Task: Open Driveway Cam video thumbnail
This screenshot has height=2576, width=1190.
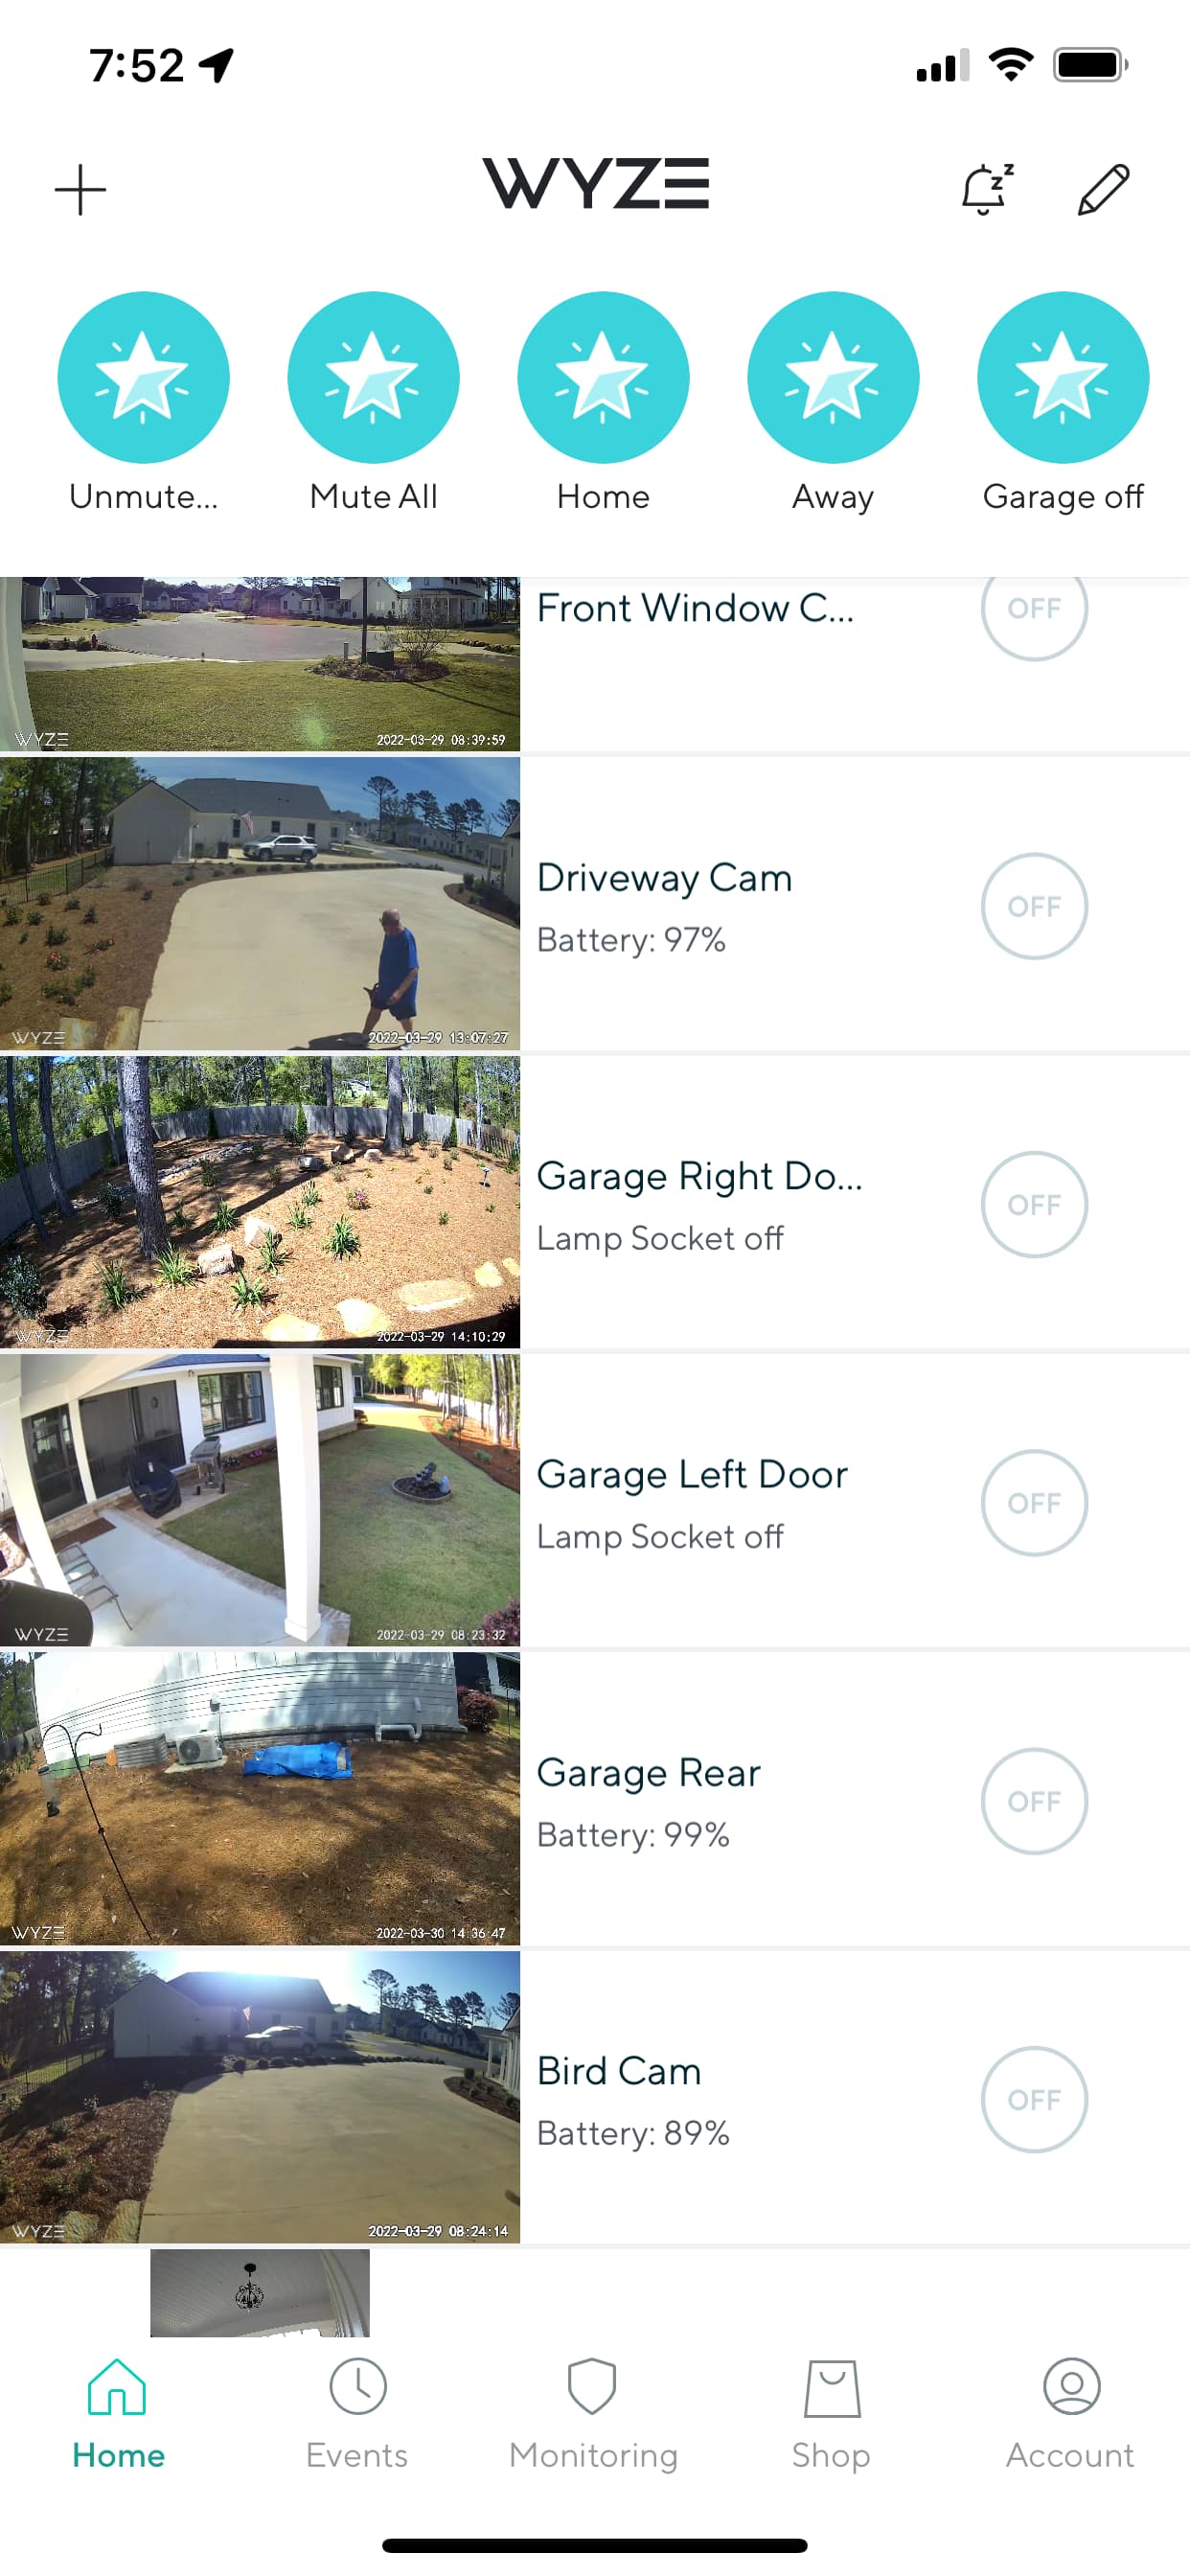Action: (x=260, y=903)
